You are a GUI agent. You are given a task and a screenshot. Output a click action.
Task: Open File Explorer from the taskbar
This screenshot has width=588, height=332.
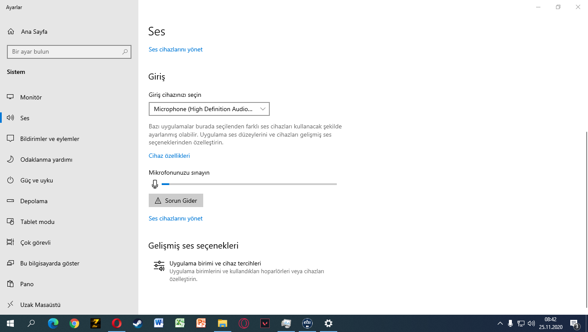(222, 323)
